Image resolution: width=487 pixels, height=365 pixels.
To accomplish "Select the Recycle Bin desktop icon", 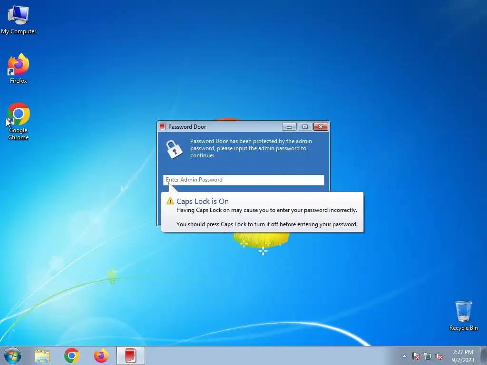I will [463, 316].
